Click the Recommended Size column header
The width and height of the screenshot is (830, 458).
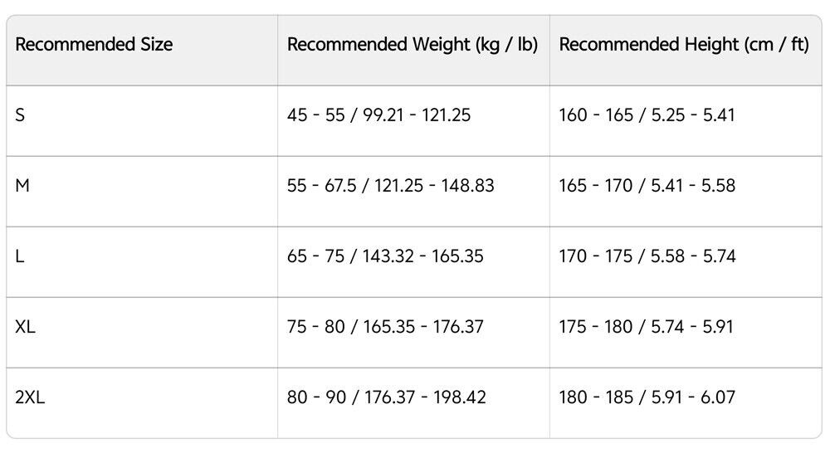pos(94,45)
